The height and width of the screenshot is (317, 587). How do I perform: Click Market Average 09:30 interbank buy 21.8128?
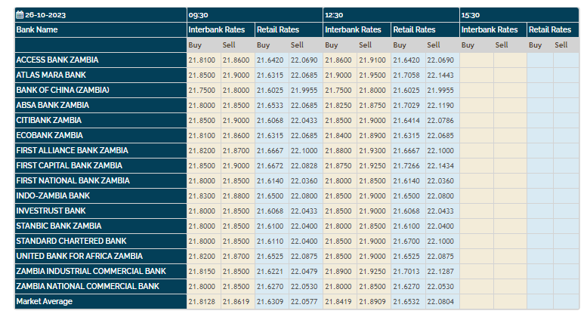(202, 302)
